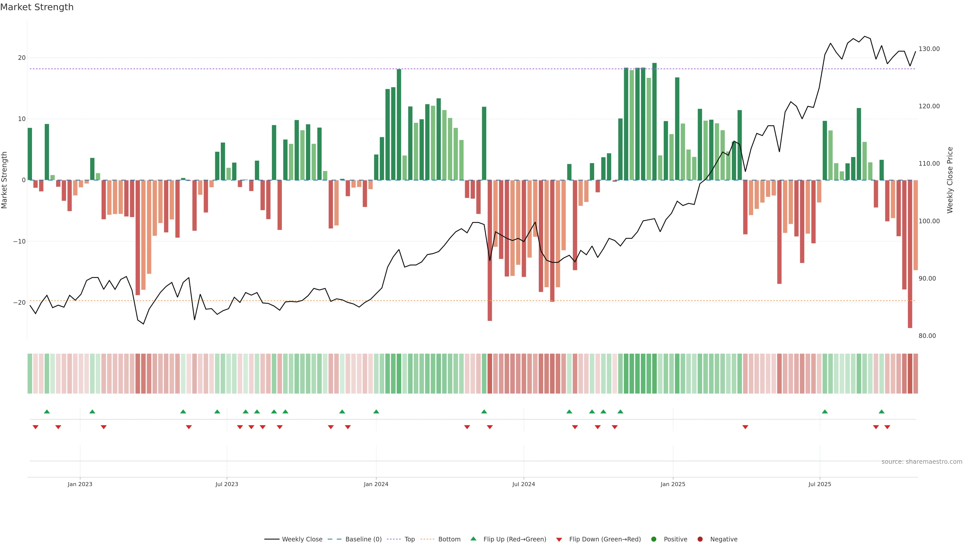Click the Baseline (0) dashed line legend icon

tap(334, 539)
